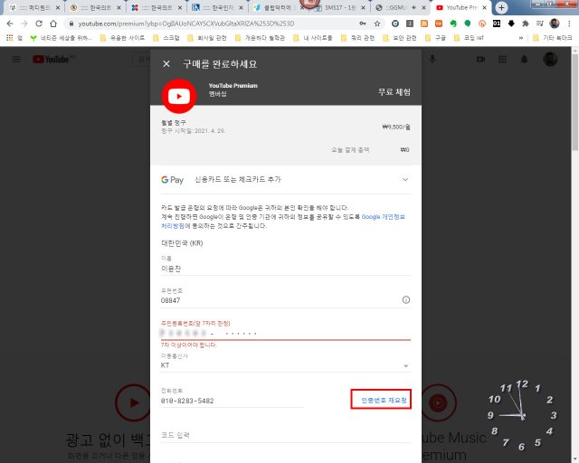Open the 유용한 사이트 bookmark folder
This screenshot has height=463, width=579.
pos(123,38)
